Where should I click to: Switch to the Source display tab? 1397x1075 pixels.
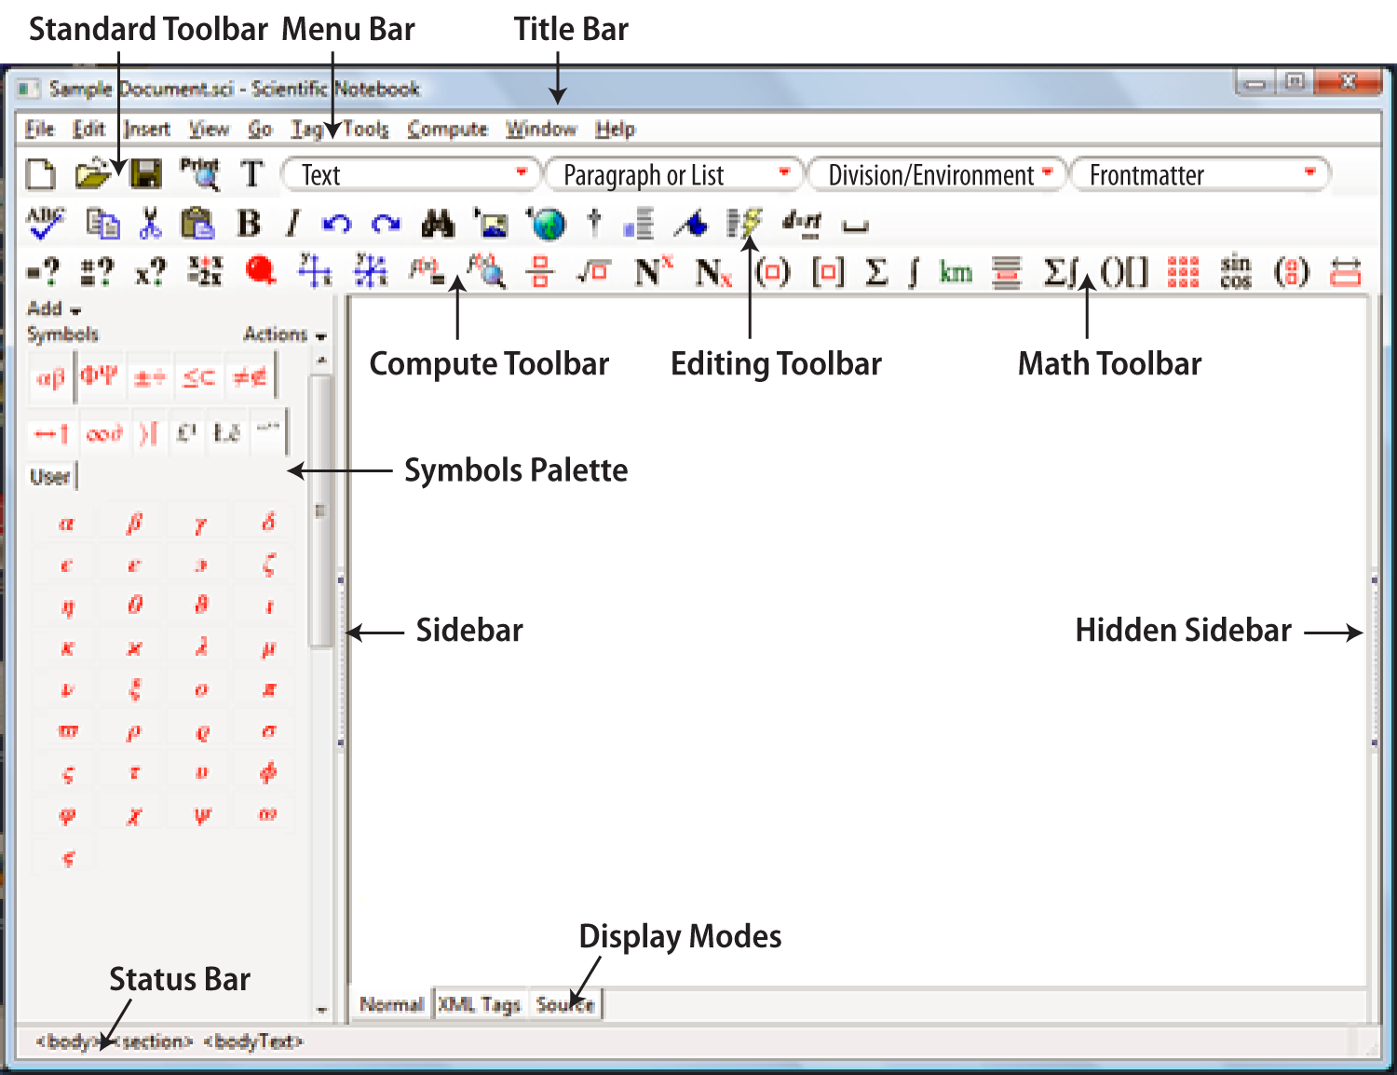point(565,1004)
